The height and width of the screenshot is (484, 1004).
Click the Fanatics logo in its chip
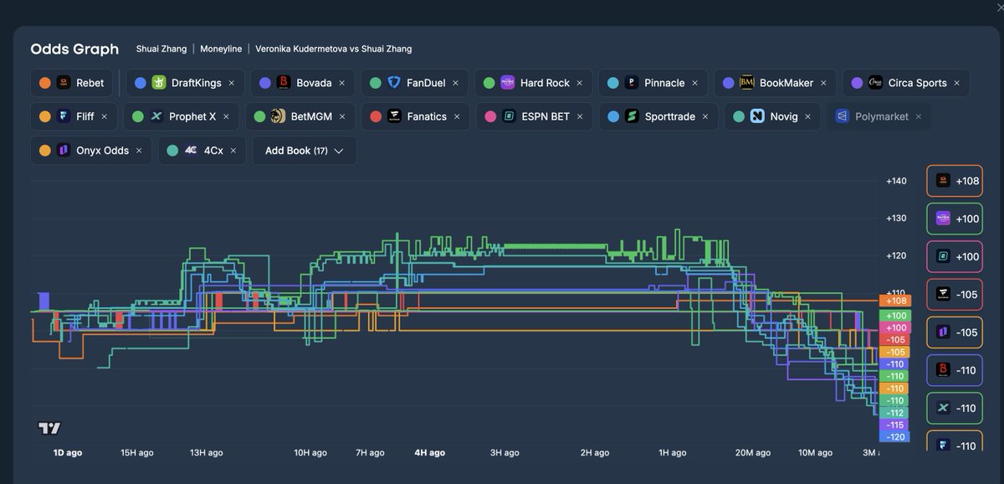[x=394, y=116]
